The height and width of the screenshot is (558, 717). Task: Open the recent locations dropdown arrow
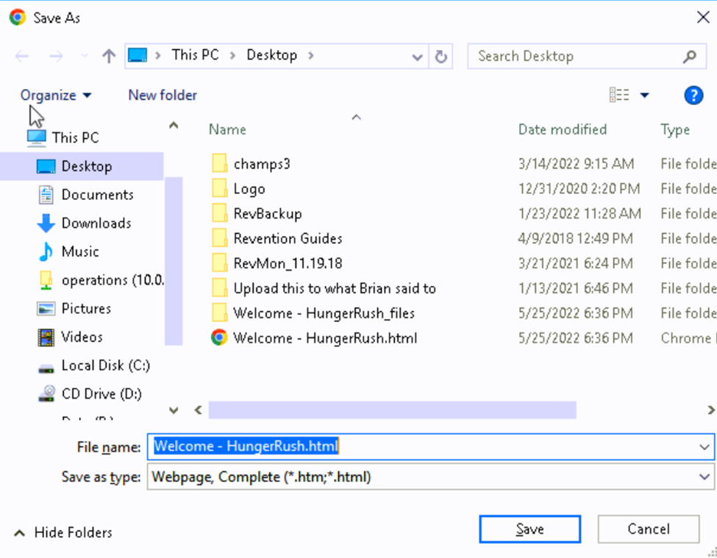tap(85, 56)
